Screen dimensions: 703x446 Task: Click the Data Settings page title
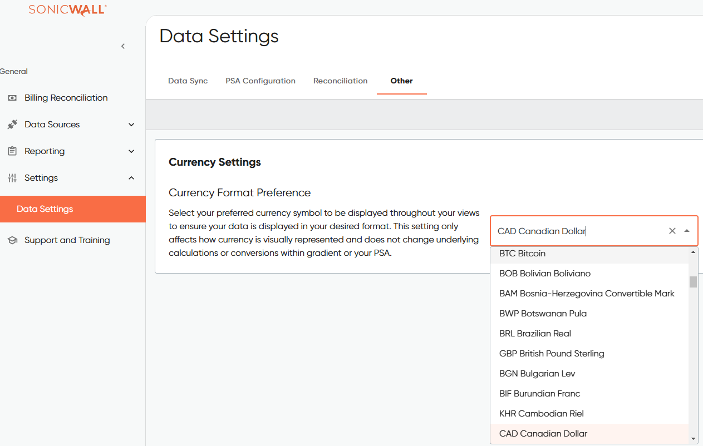pyautogui.click(x=219, y=36)
